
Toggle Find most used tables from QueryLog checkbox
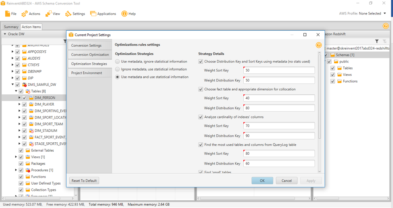pos(201,145)
